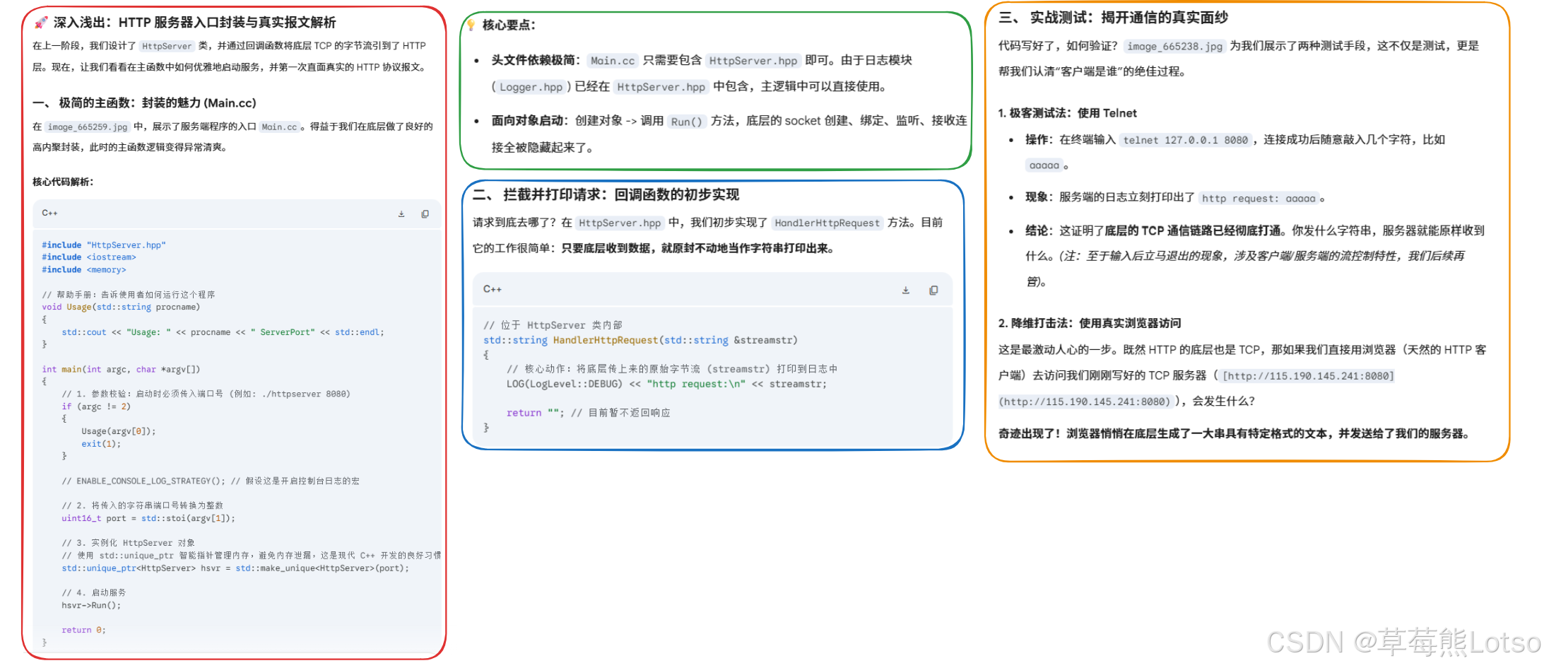Select the Main.cc chip next to image_665259.jpg
Viewport: 1544px width, 668px height.
279,127
